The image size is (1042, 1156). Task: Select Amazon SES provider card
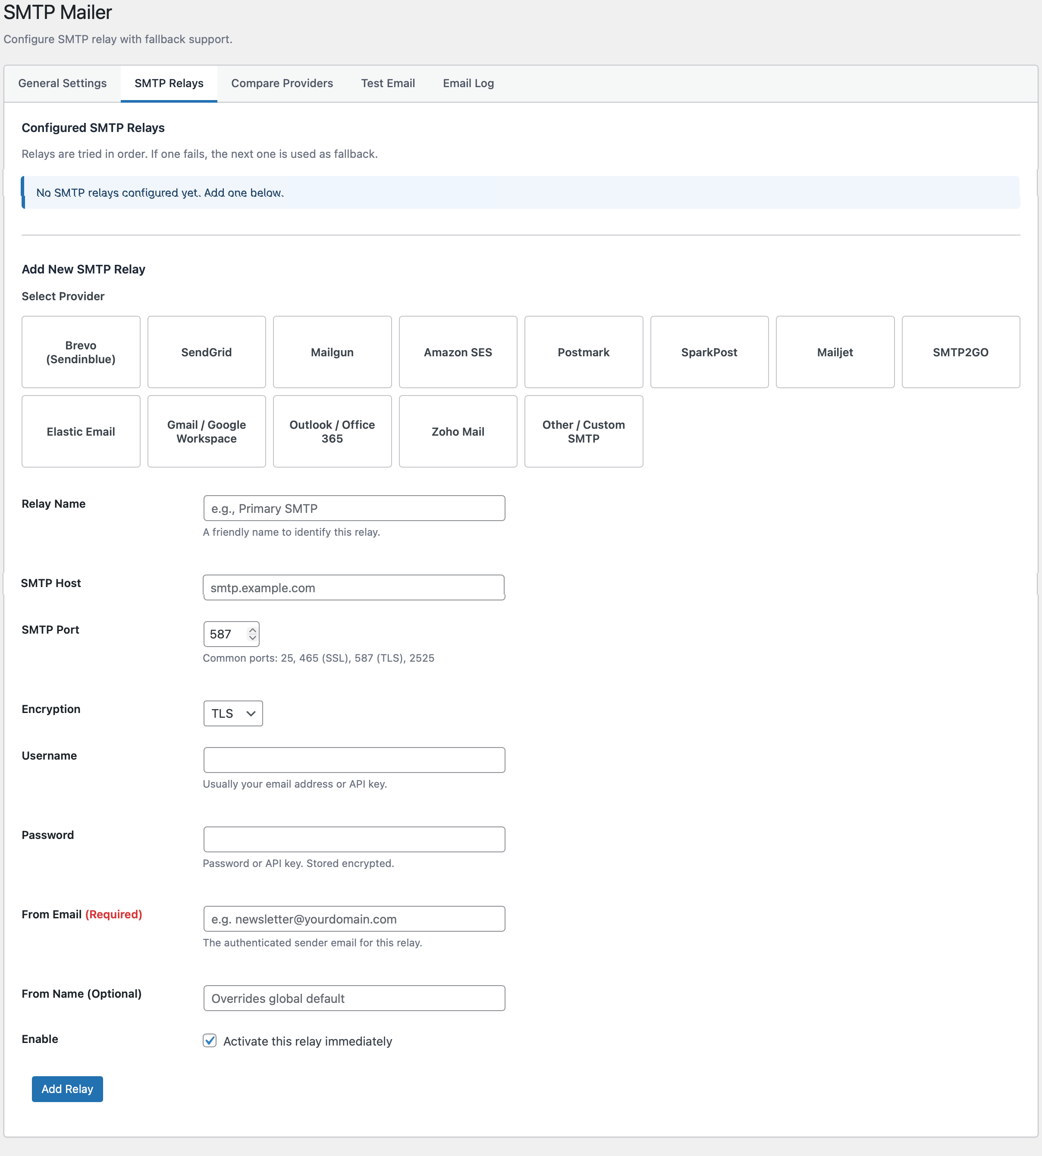click(x=458, y=352)
